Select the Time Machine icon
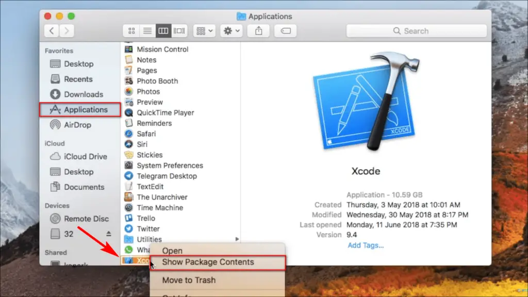528x297 pixels. tap(128, 208)
